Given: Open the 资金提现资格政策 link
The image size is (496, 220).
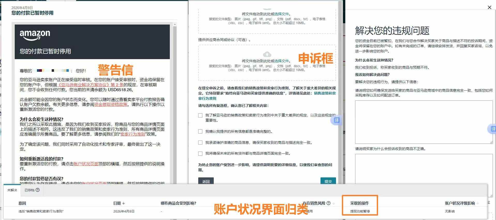Looking at the screenshot, I should tap(111, 105).
